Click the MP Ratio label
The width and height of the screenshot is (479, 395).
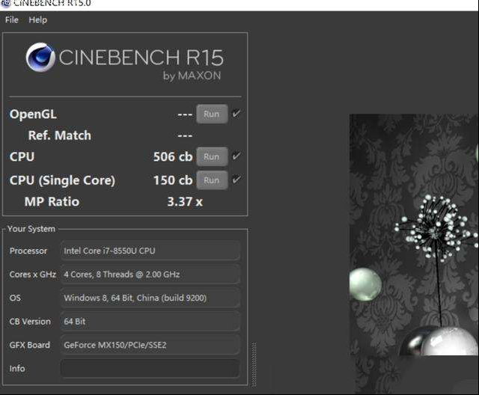52,201
